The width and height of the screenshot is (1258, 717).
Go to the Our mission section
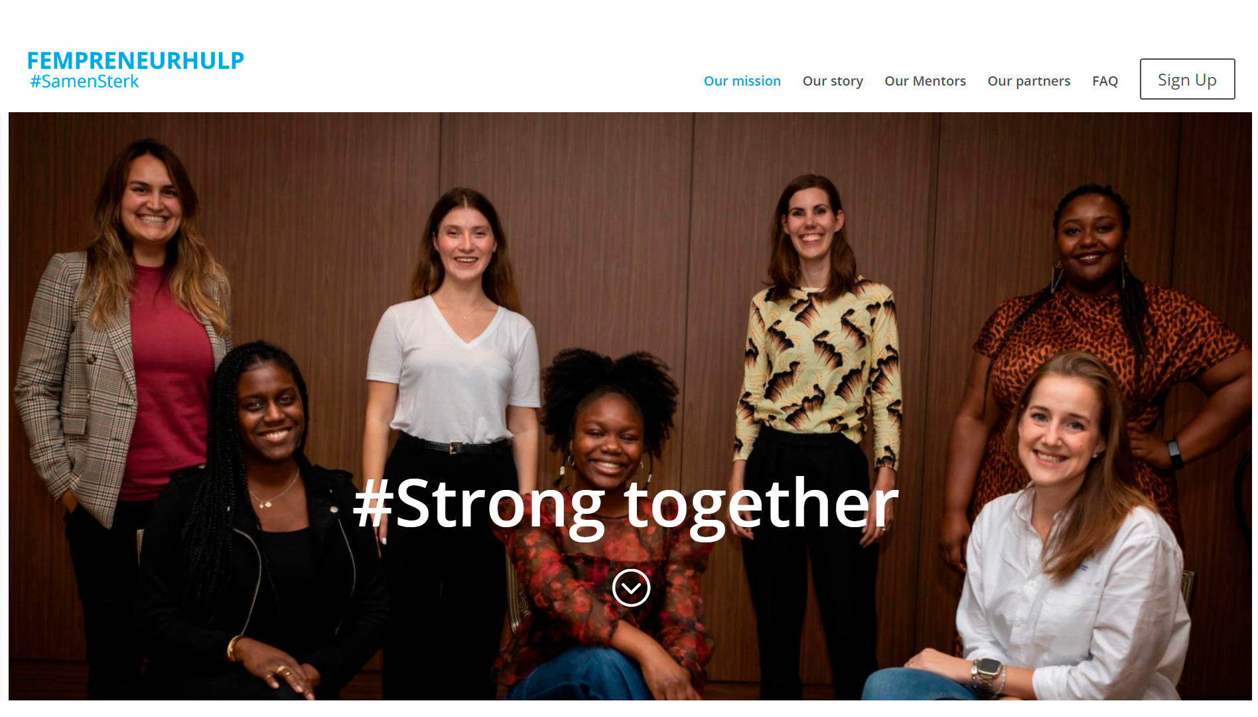pyautogui.click(x=742, y=81)
